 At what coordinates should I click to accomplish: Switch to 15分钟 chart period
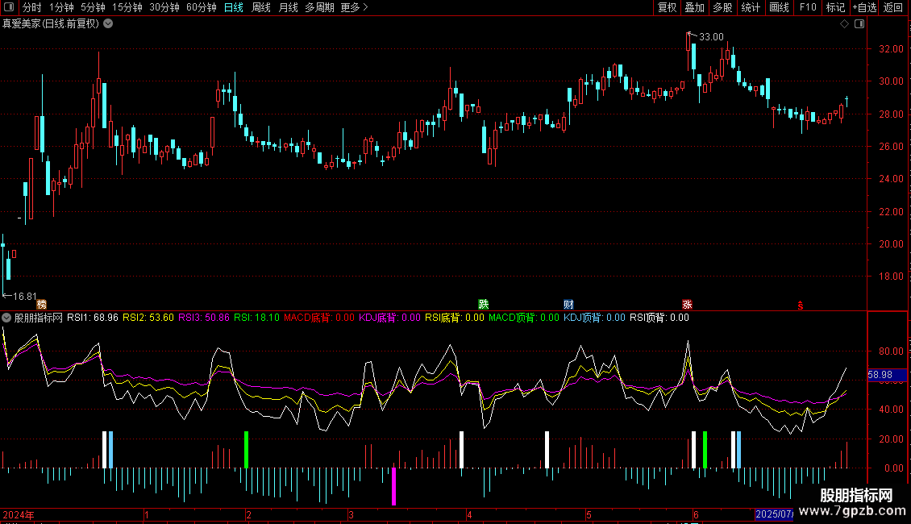[127, 7]
